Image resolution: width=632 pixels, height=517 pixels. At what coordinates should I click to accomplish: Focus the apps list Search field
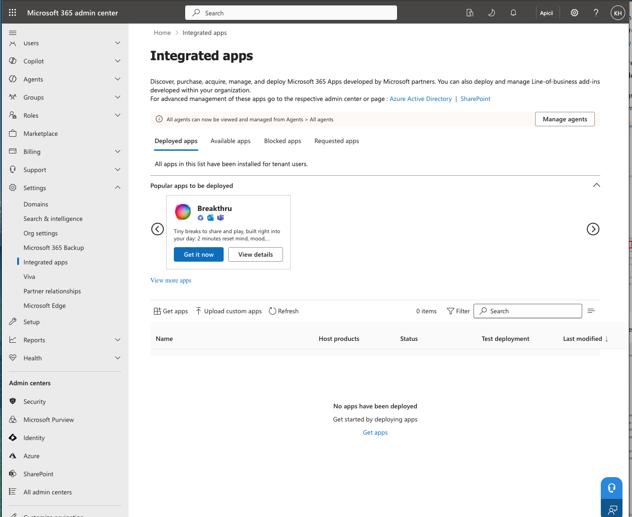pos(528,311)
